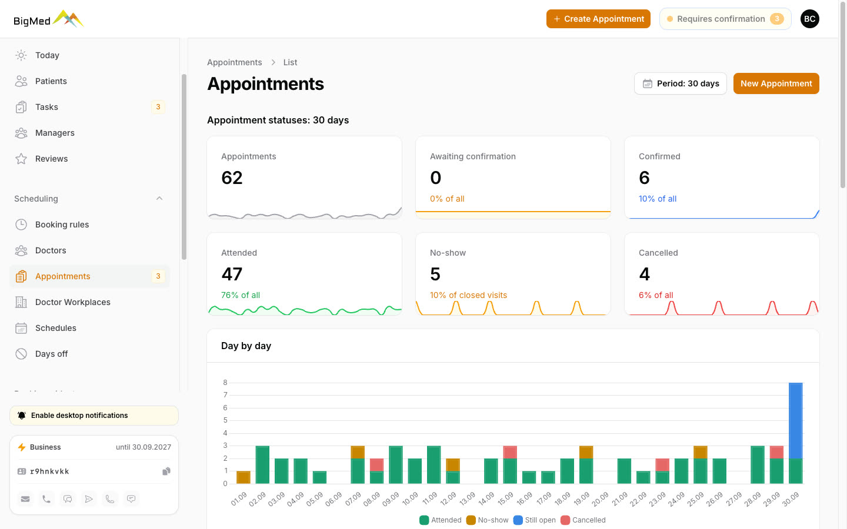Viewport: 847px width, 529px height.
Task: Open the BC user avatar menu
Action: coord(810,19)
